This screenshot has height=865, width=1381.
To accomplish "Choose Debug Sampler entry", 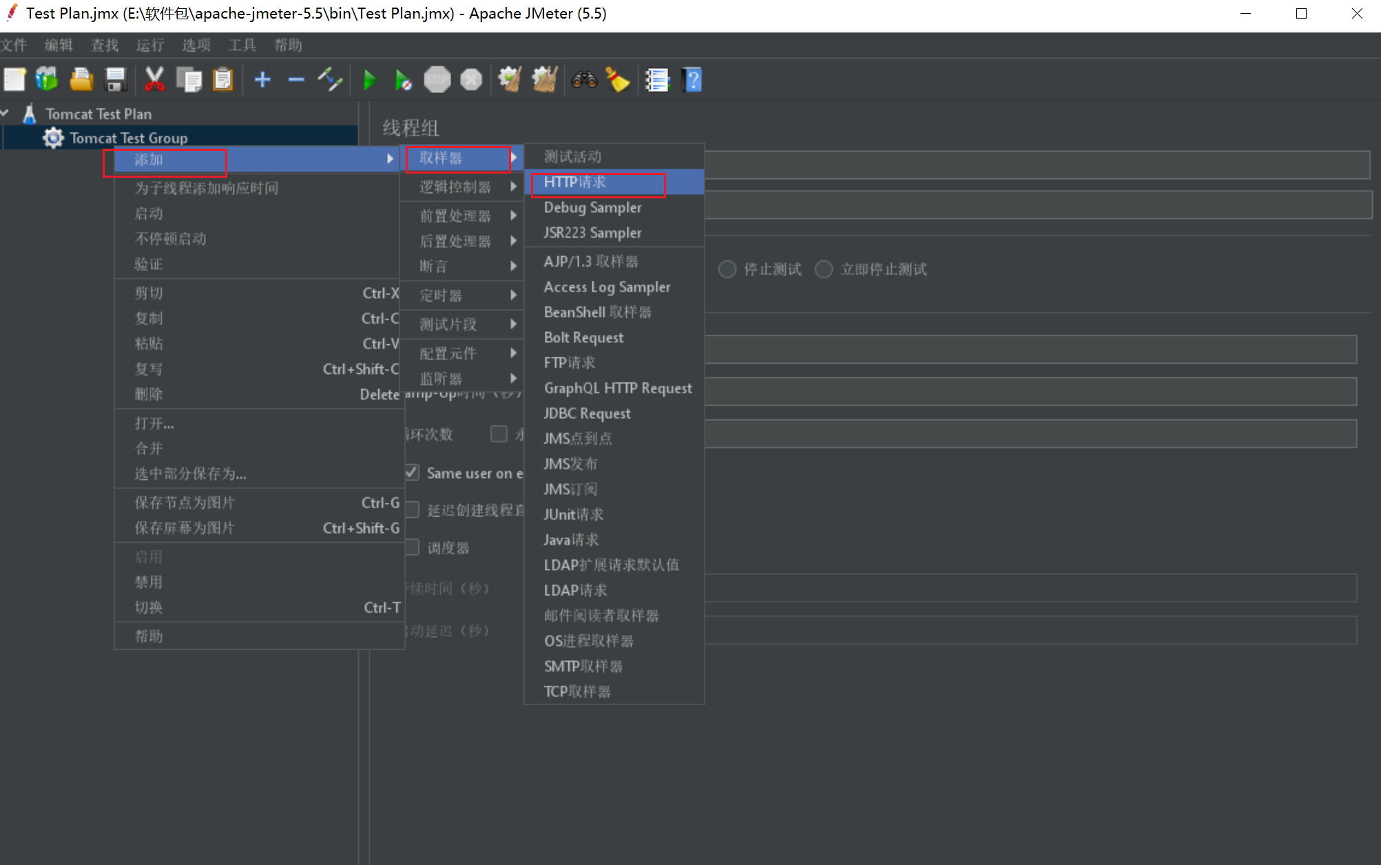I will tap(614, 207).
